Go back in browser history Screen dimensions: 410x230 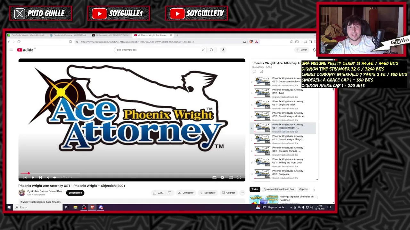pyautogui.click(x=9, y=42)
